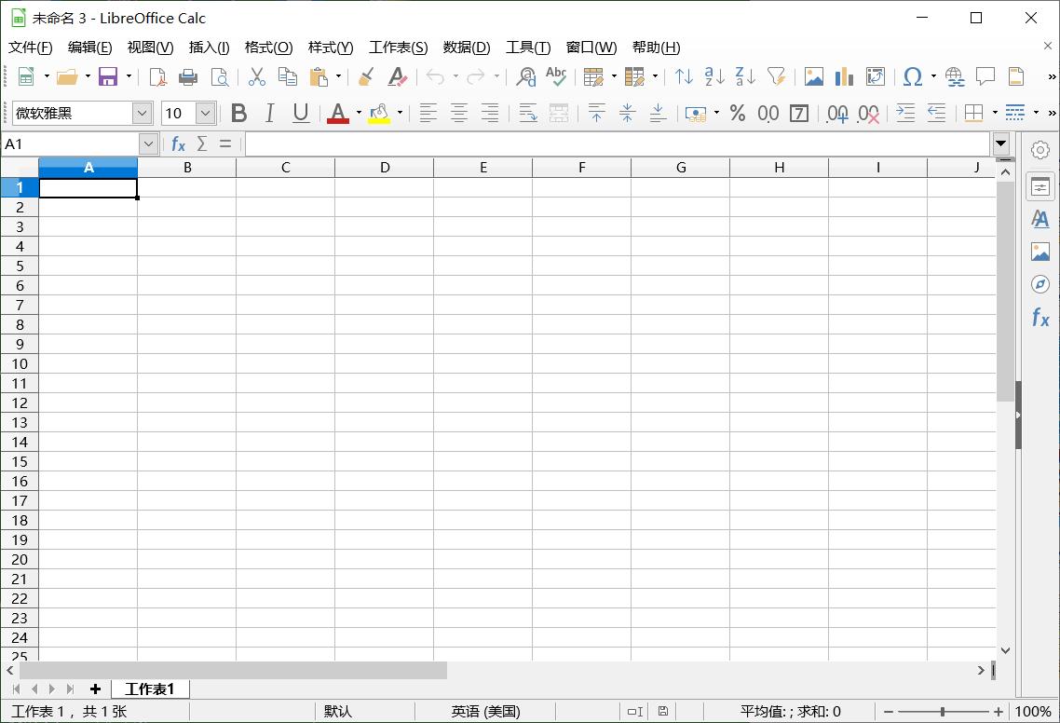Toggle Align Left
This screenshot has width=1060, height=723.
click(428, 113)
